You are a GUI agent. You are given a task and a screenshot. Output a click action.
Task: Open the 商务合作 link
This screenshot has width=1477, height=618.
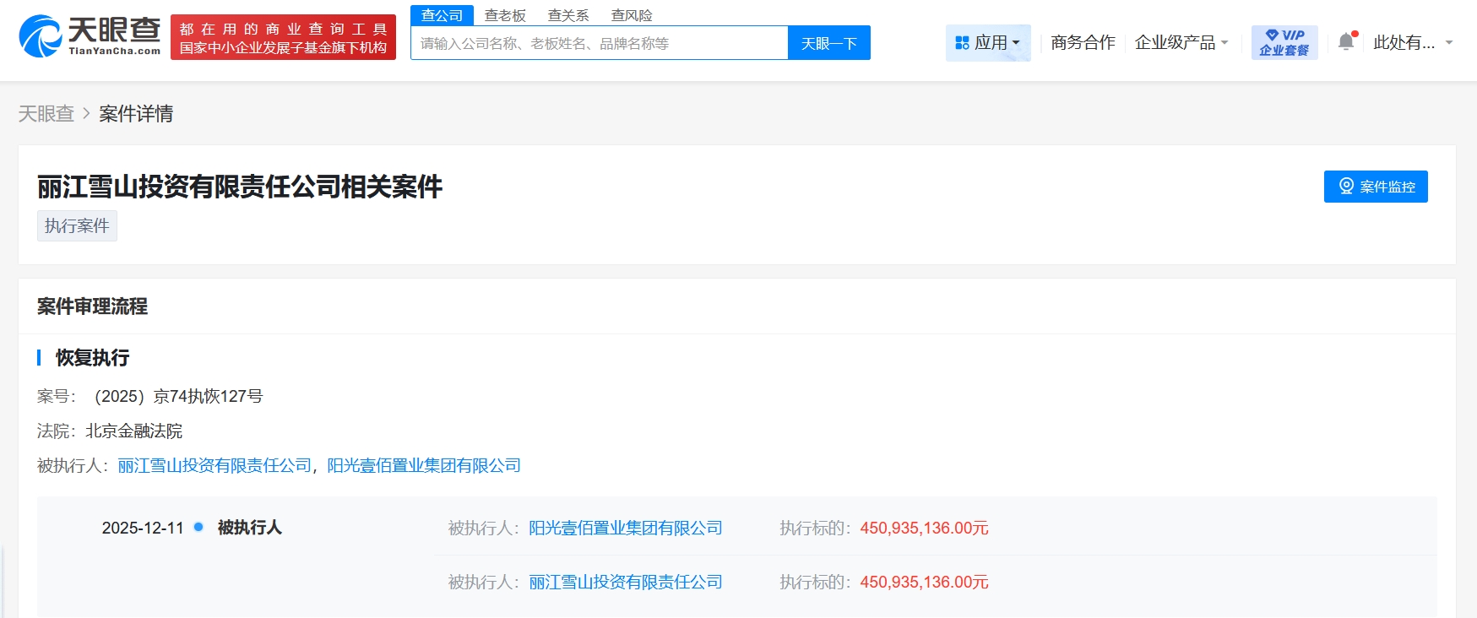[x=1083, y=42]
